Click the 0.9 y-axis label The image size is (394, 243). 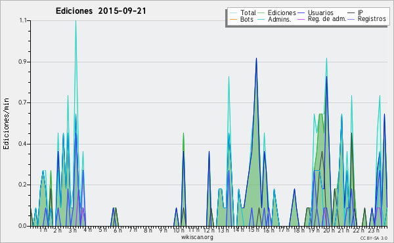(22, 62)
